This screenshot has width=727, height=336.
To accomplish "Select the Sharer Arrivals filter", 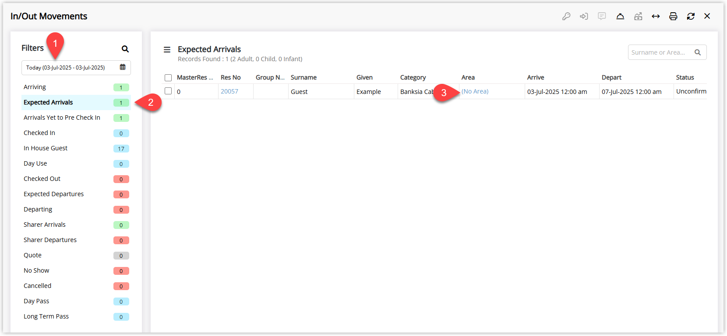I will click(76, 225).
